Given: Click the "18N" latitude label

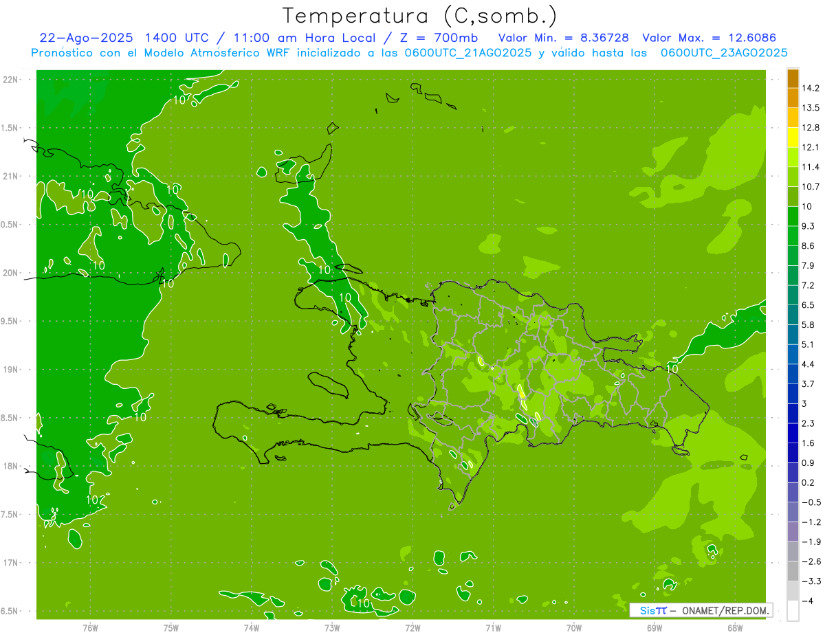Looking at the screenshot, I should [9, 467].
